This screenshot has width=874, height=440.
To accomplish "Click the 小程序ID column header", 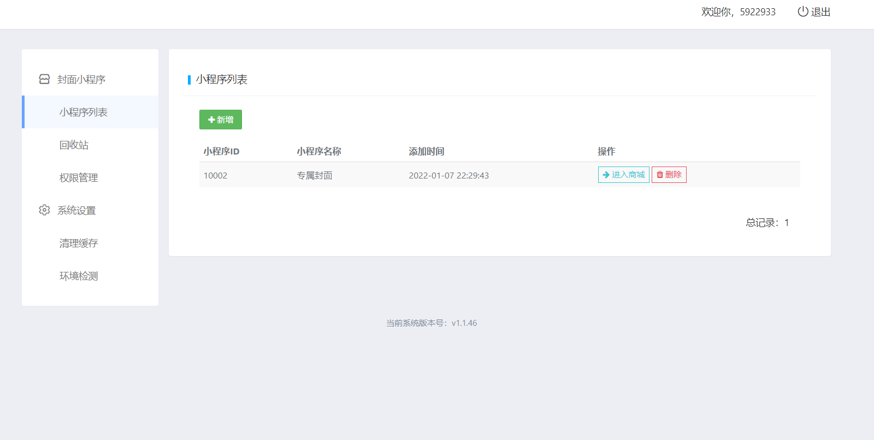I will pos(221,151).
